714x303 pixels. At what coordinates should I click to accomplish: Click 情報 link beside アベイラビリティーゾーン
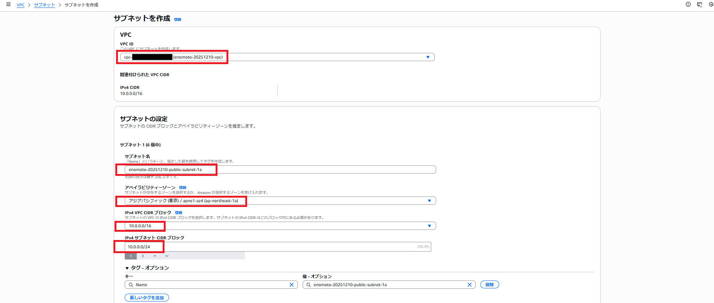(183, 187)
